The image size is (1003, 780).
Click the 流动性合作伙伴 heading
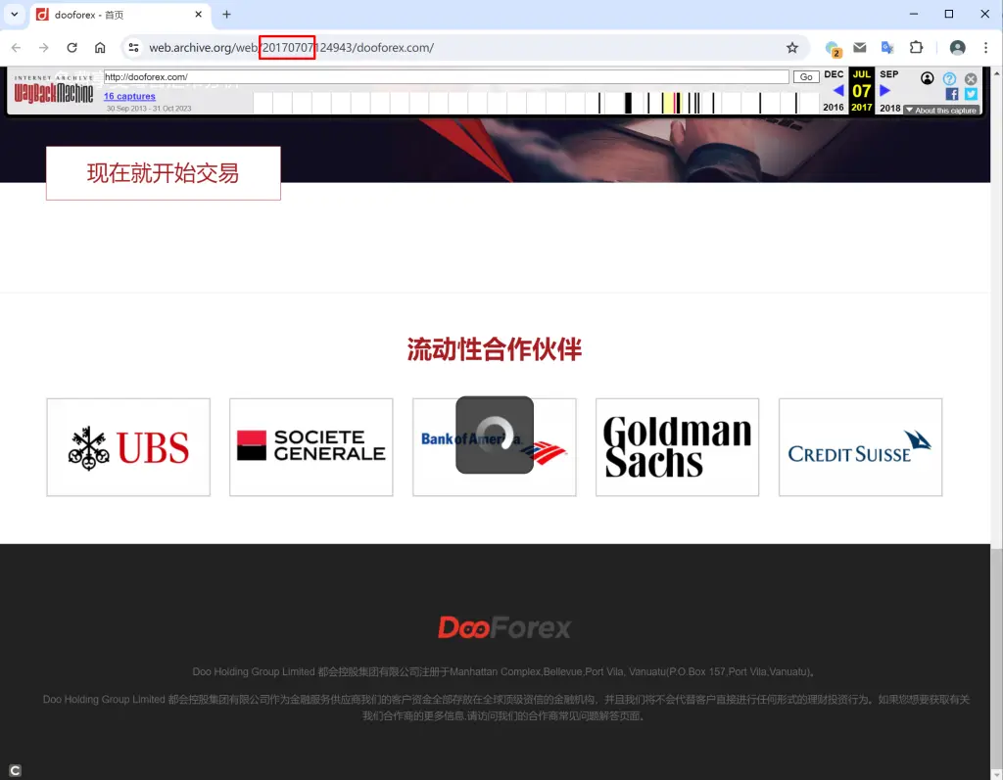tap(495, 349)
